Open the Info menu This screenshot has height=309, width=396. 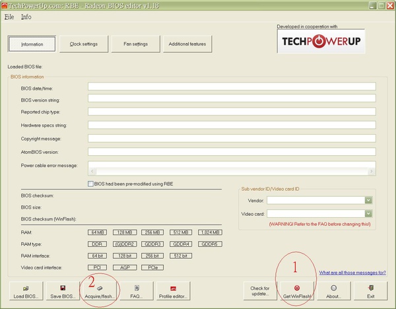[26, 17]
